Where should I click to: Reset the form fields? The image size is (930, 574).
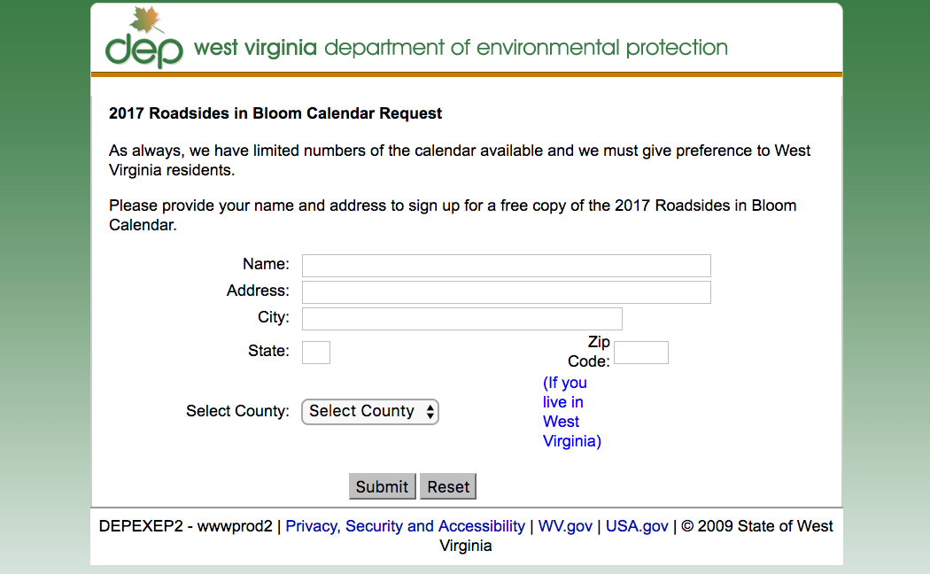(x=448, y=486)
